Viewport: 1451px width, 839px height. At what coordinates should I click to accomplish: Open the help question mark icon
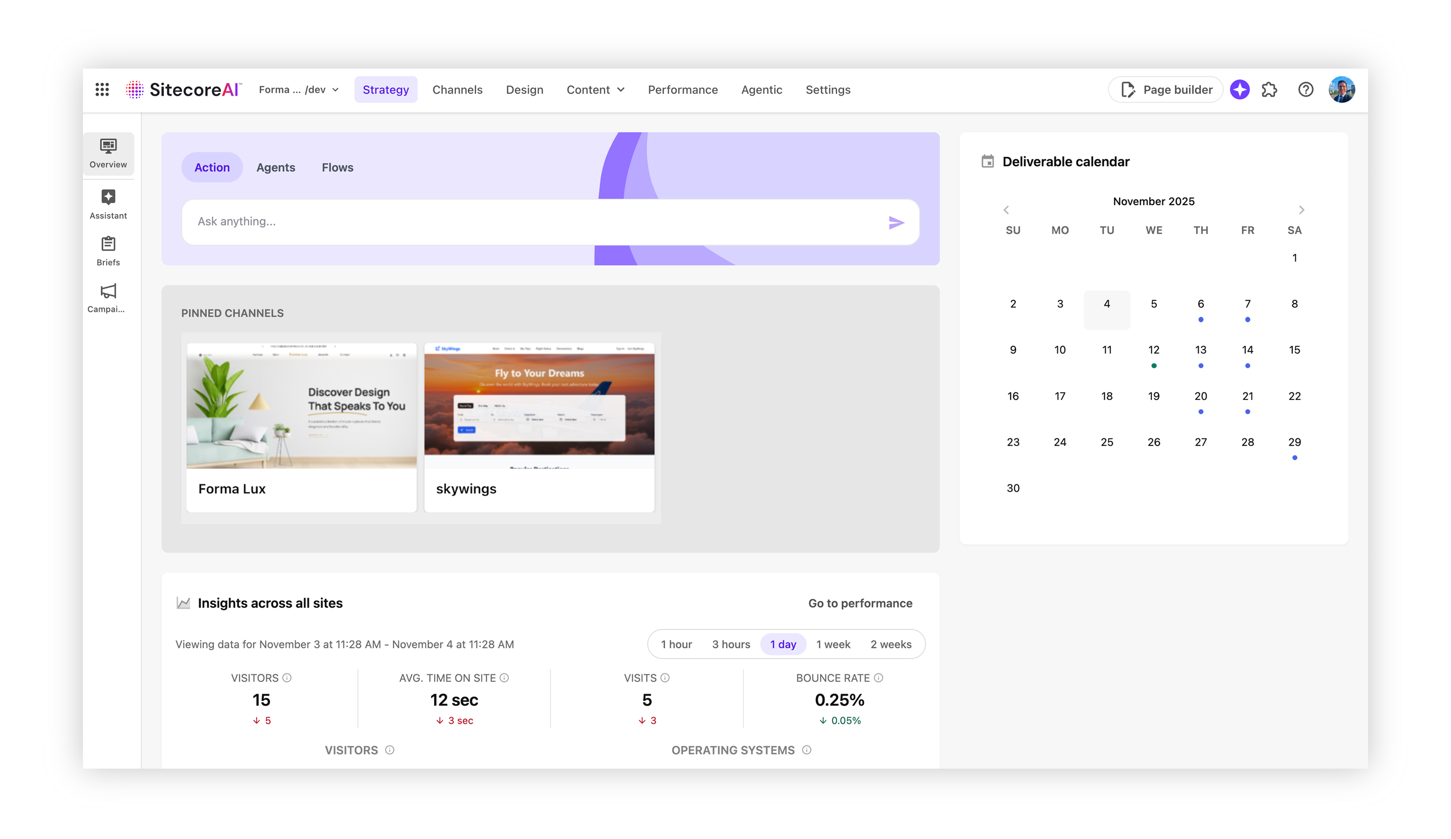1305,90
